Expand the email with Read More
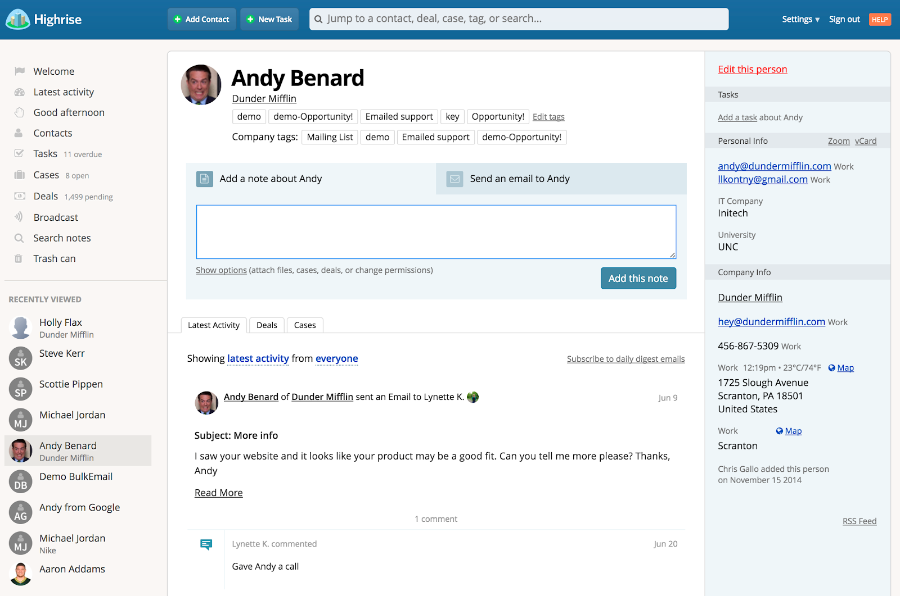 tap(219, 493)
